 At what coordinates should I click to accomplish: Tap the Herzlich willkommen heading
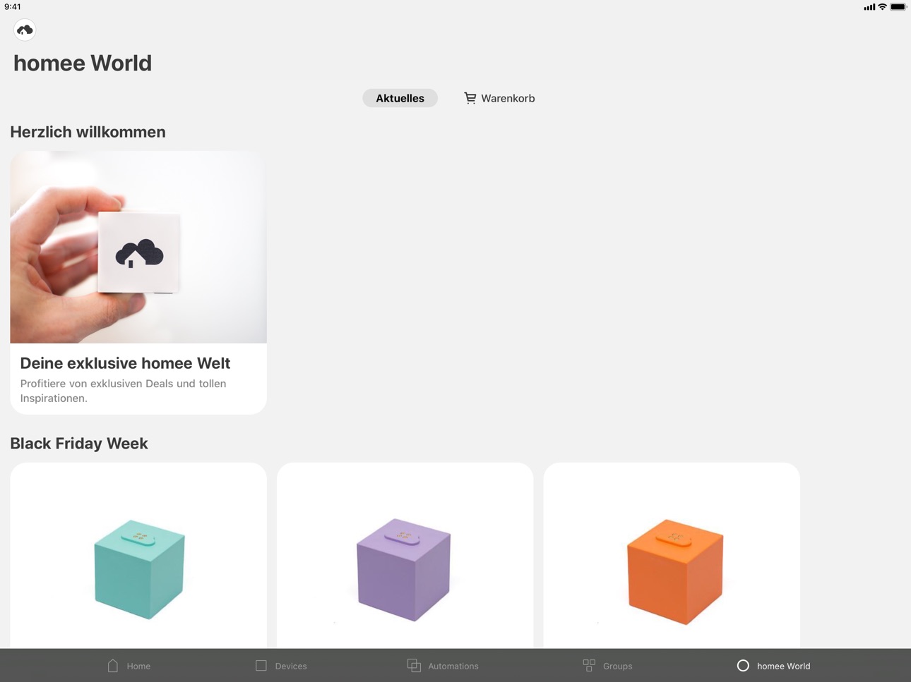(88, 132)
